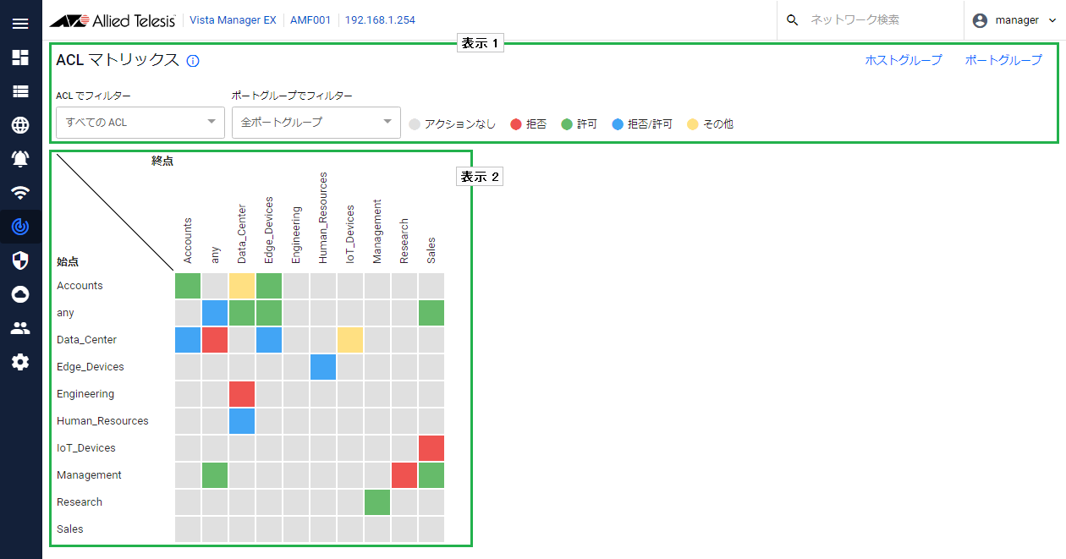Open the settings gear icon
The image size is (1066, 559).
(20, 362)
